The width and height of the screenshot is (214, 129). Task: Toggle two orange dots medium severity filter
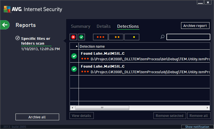click(x=116, y=37)
